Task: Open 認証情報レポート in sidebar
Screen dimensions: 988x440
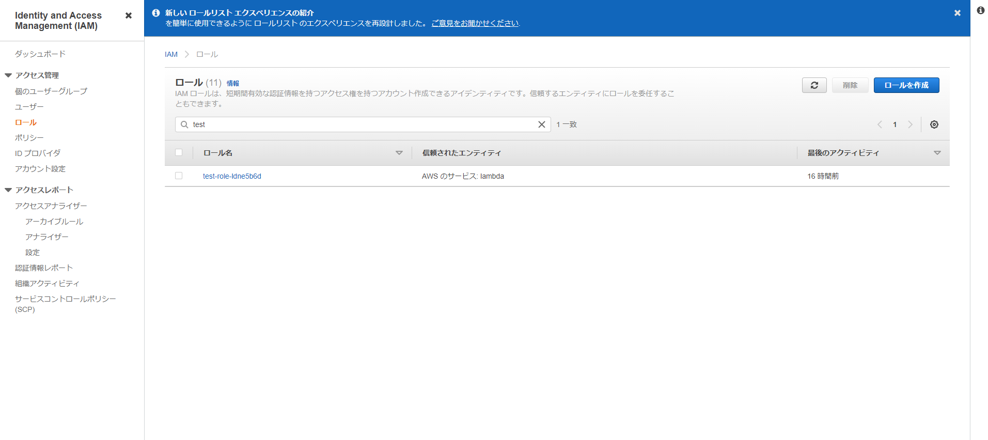Action: [44, 268]
